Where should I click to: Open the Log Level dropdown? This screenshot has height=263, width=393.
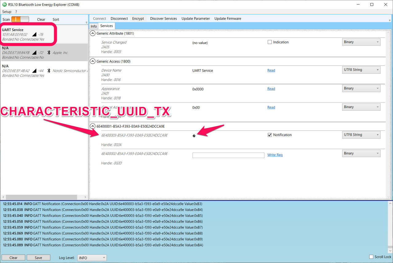pyautogui.click(x=92, y=258)
